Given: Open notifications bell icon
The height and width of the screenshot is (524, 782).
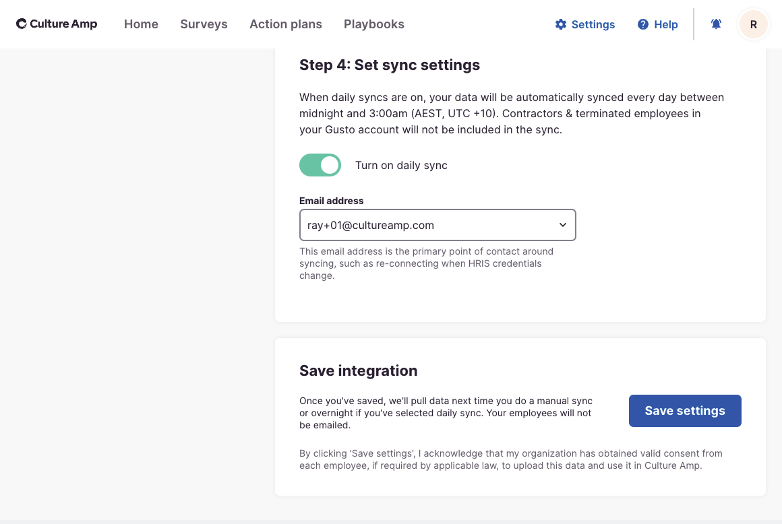Looking at the screenshot, I should (x=716, y=24).
